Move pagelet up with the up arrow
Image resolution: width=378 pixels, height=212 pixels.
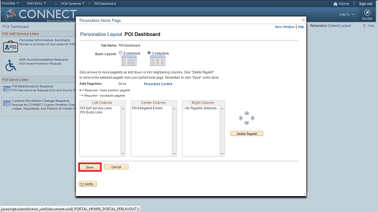pos(246,113)
